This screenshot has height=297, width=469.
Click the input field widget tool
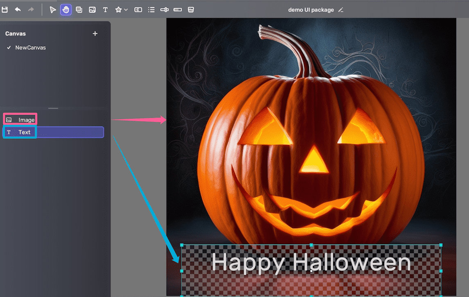tap(138, 10)
